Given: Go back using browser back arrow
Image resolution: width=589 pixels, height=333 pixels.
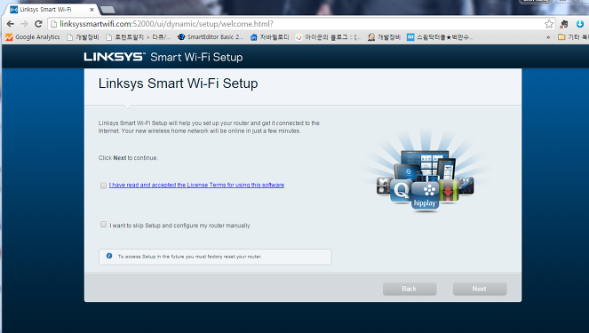Looking at the screenshot, I should point(10,24).
